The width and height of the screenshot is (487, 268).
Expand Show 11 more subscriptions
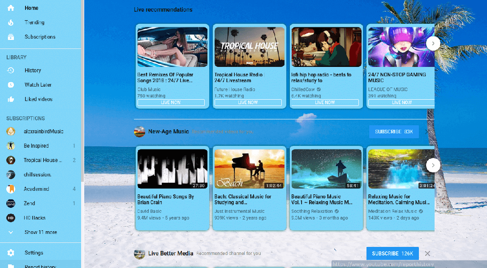coord(40,232)
